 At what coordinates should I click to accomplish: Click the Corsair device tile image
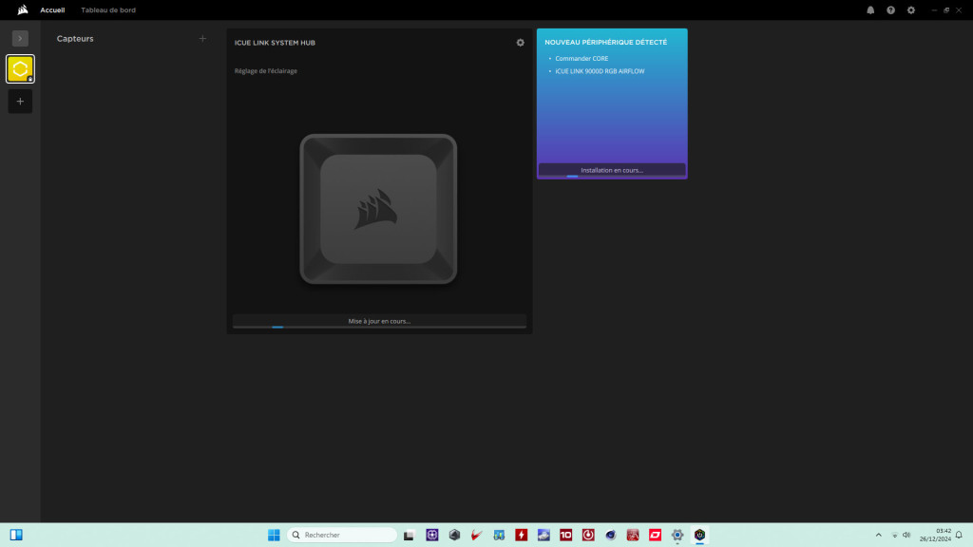(x=378, y=209)
